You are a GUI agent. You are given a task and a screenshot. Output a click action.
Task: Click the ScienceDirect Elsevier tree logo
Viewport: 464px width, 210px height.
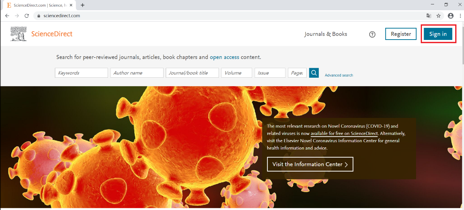pyautogui.click(x=19, y=34)
